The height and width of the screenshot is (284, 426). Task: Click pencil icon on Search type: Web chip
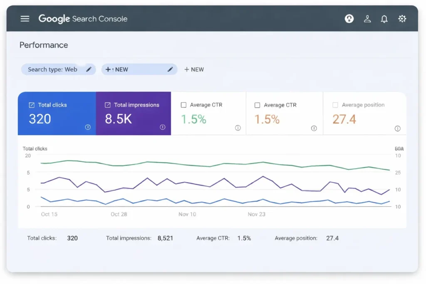[x=89, y=69]
